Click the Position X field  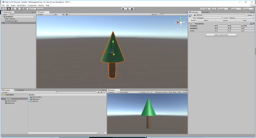(x=222, y=26)
